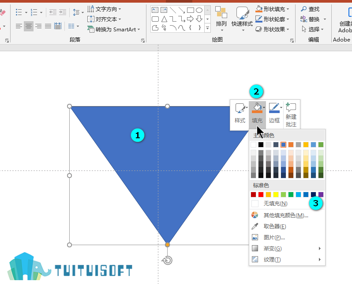Choose white theme color swatch

coord(254,144)
